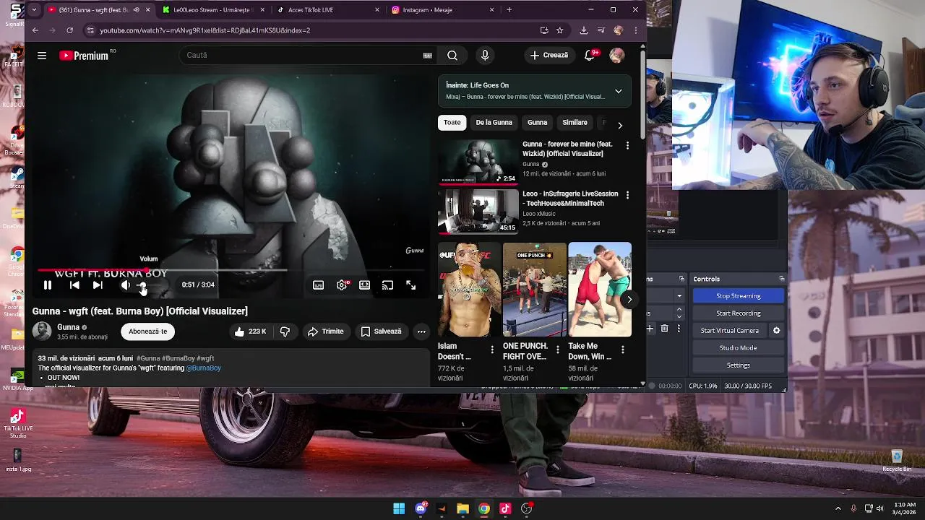Dislike the video
925x520 pixels.
click(x=285, y=331)
